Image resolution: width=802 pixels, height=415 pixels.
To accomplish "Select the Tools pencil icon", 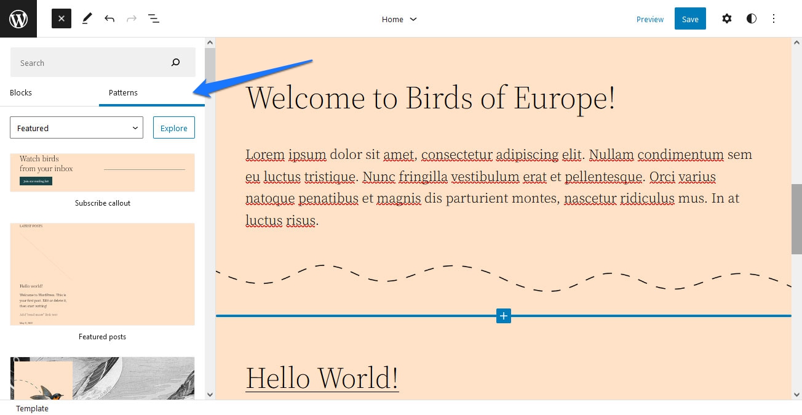I will tap(87, 18).
